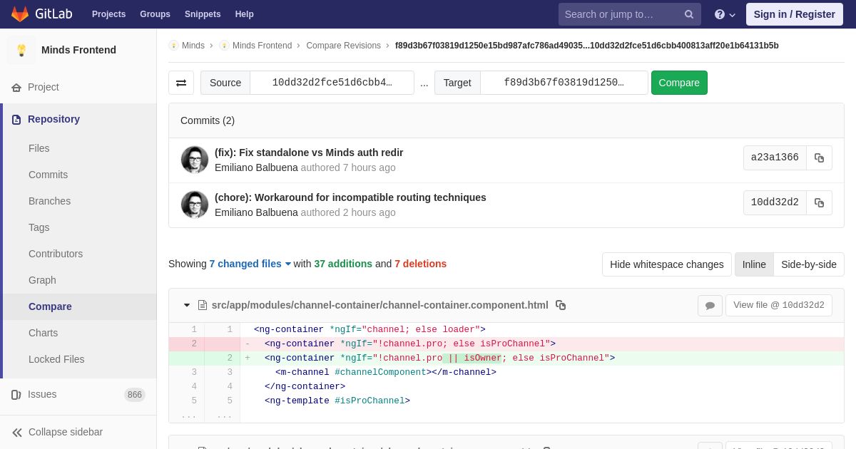Viewport: 856px width, 449px height.
Task: Copy channel-container.component.html file path
Action: coord(561,305)
